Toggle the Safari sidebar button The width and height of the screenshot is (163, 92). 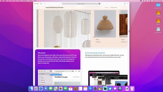tap(41, 4)
